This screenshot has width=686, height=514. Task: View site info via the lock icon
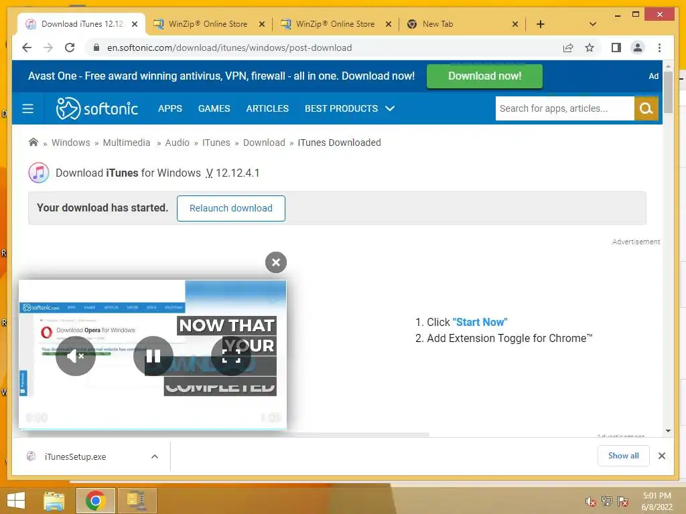[x=96, y=48]
